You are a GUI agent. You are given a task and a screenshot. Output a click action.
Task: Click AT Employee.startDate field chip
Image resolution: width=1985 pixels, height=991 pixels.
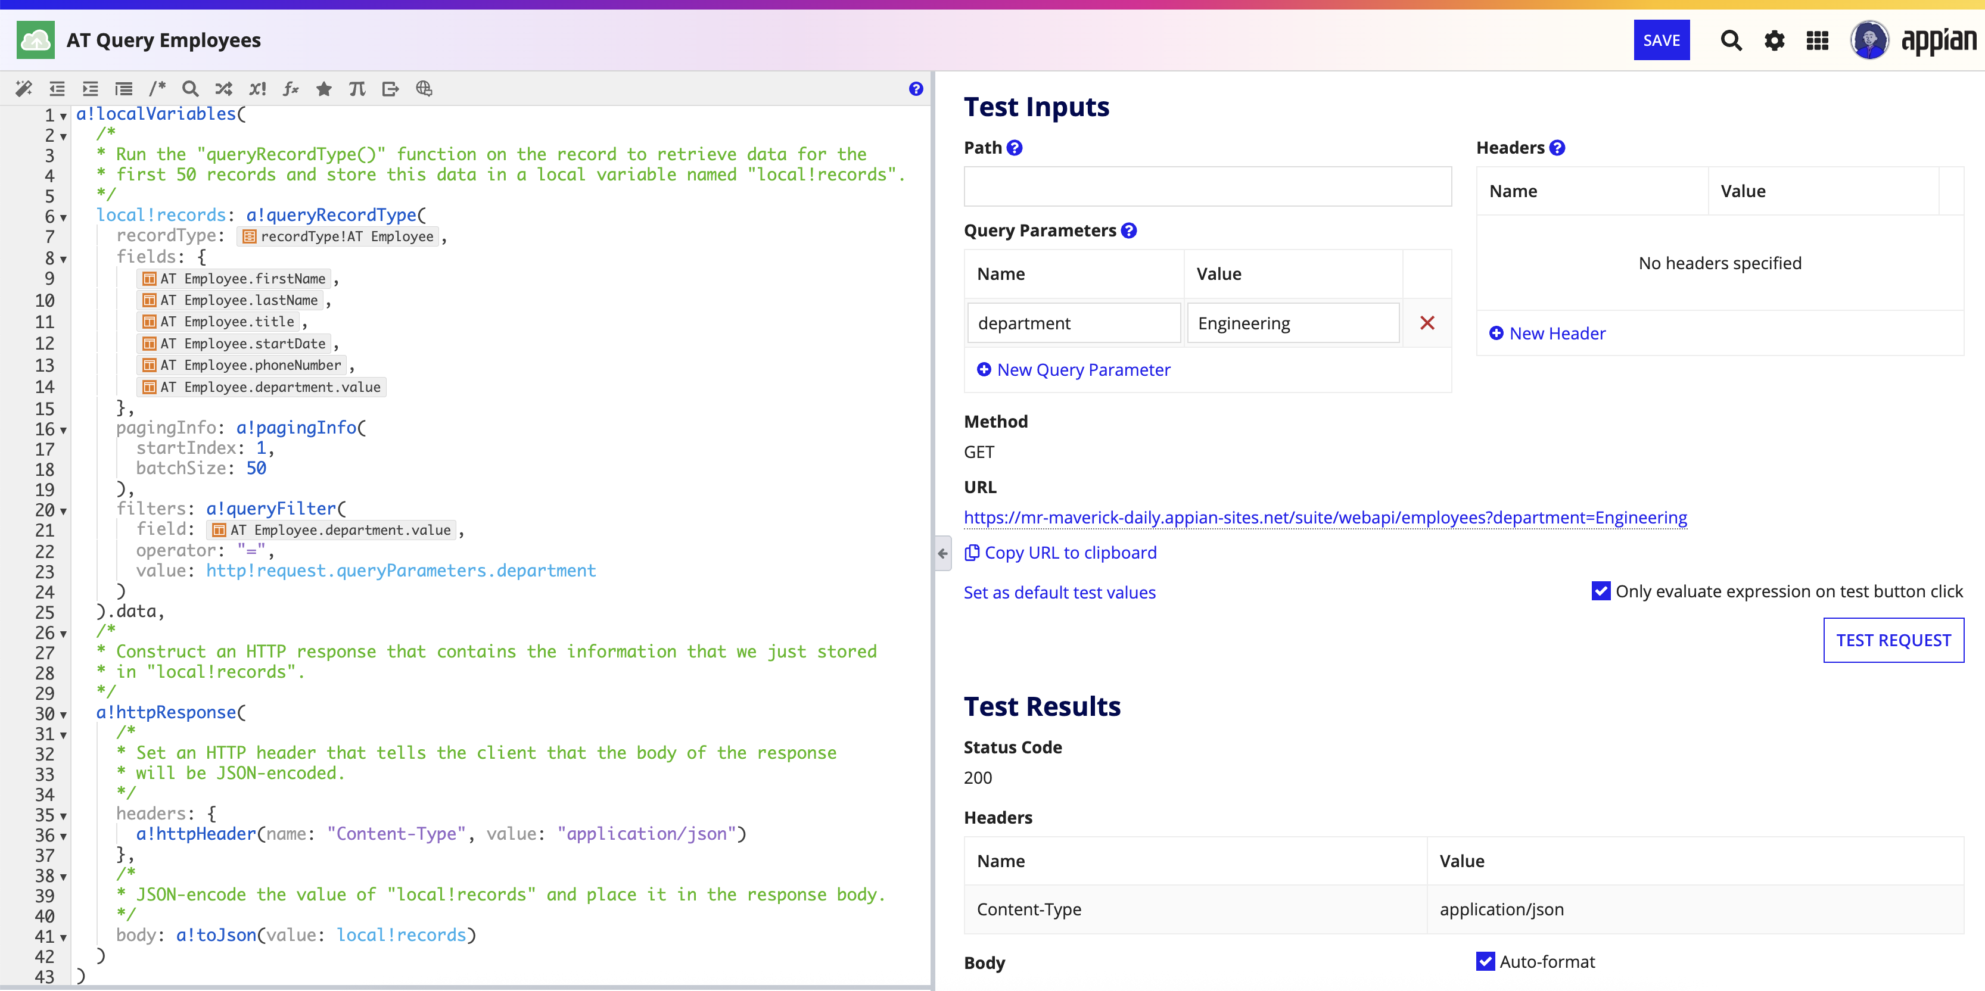tap(234, 344)
